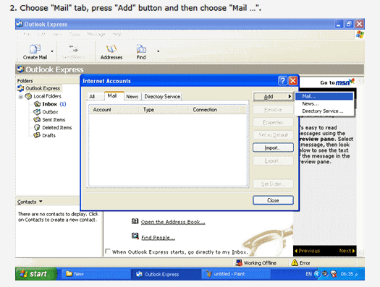Click Next tip button
Image resolution: width=380 pixels, height=287 pixels.
point(347,251)
